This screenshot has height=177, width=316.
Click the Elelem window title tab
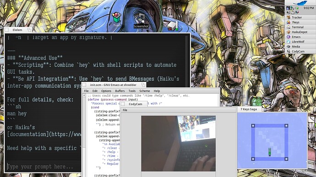click(x=17, y=30)
